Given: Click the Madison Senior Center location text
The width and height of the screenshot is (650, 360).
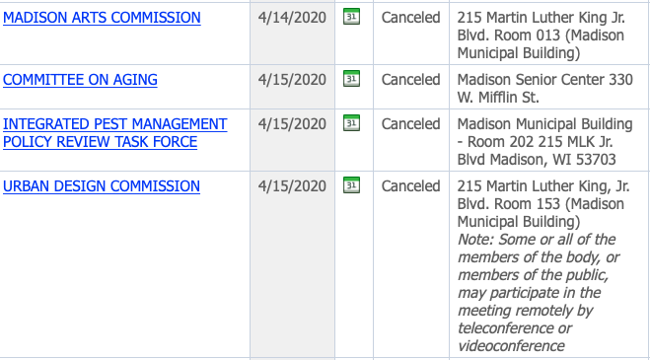Looking at the screenshot, I should point(545,89).
